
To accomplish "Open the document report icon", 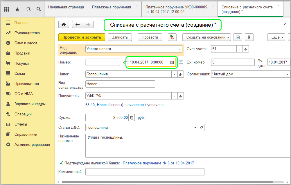I will pyautogui.click(x=238, y=37).
